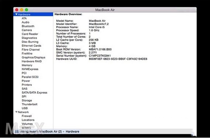Click the Intel Core i5 processor value

pos(97,27)
